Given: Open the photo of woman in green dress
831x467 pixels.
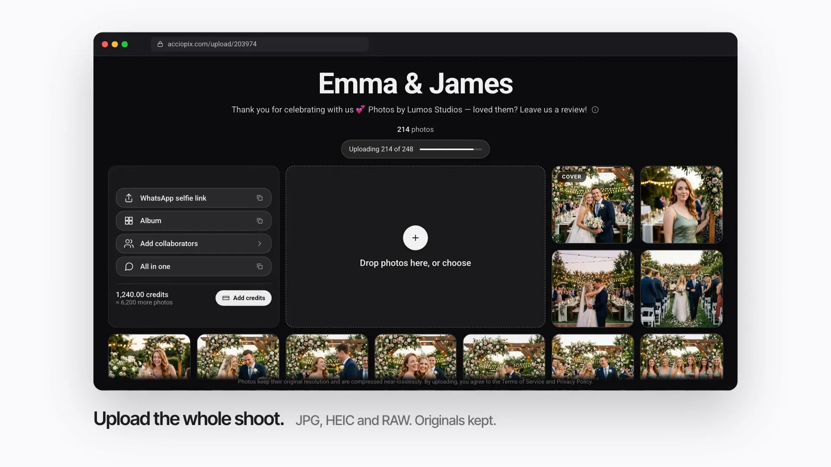Looking at the screenshot, I should 681,205.
